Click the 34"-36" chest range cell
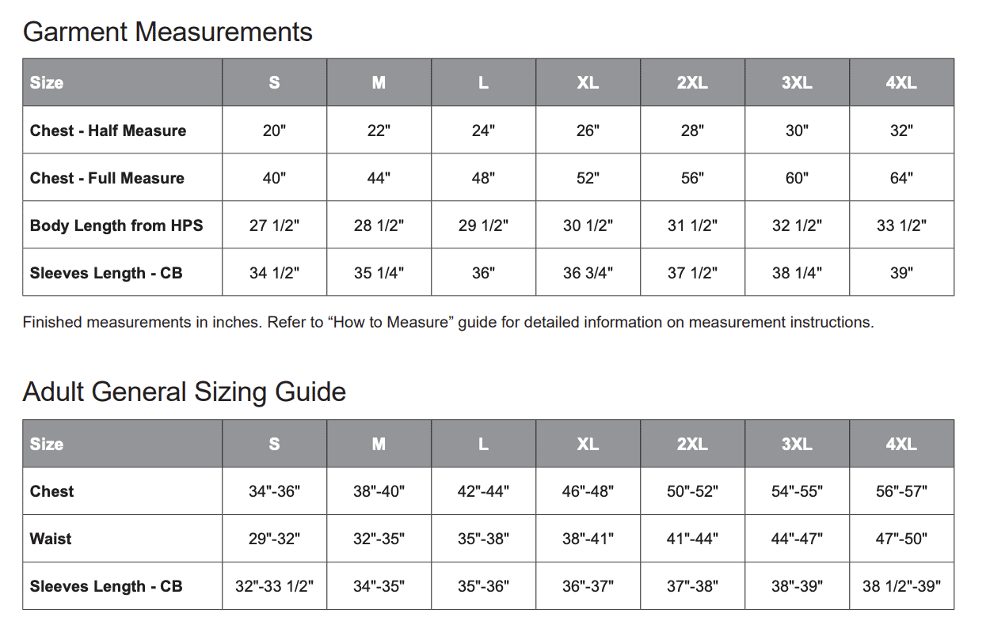 pyautogui.click(x=274, y=491)
